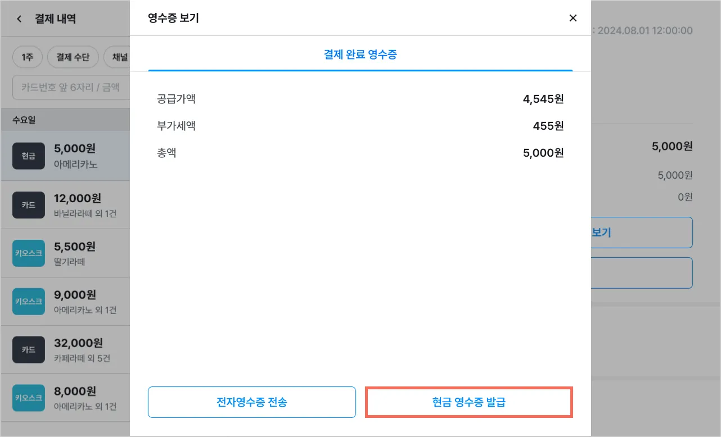Viewport: 721px width, 437px height.
Task: Focus the card number search field
Action: [71, 87]
